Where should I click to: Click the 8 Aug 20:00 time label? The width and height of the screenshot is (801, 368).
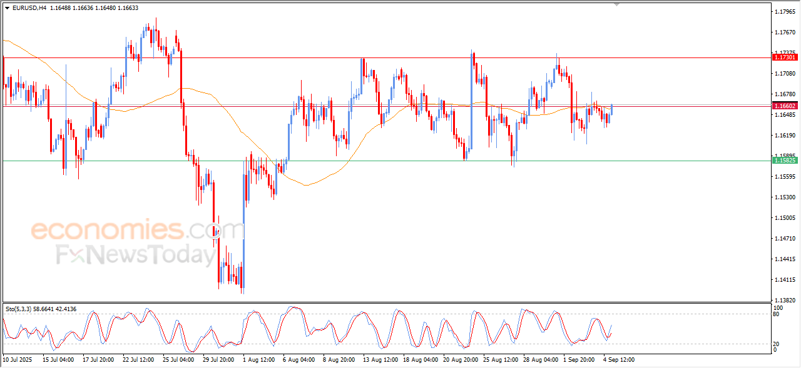tap(339, 360)
